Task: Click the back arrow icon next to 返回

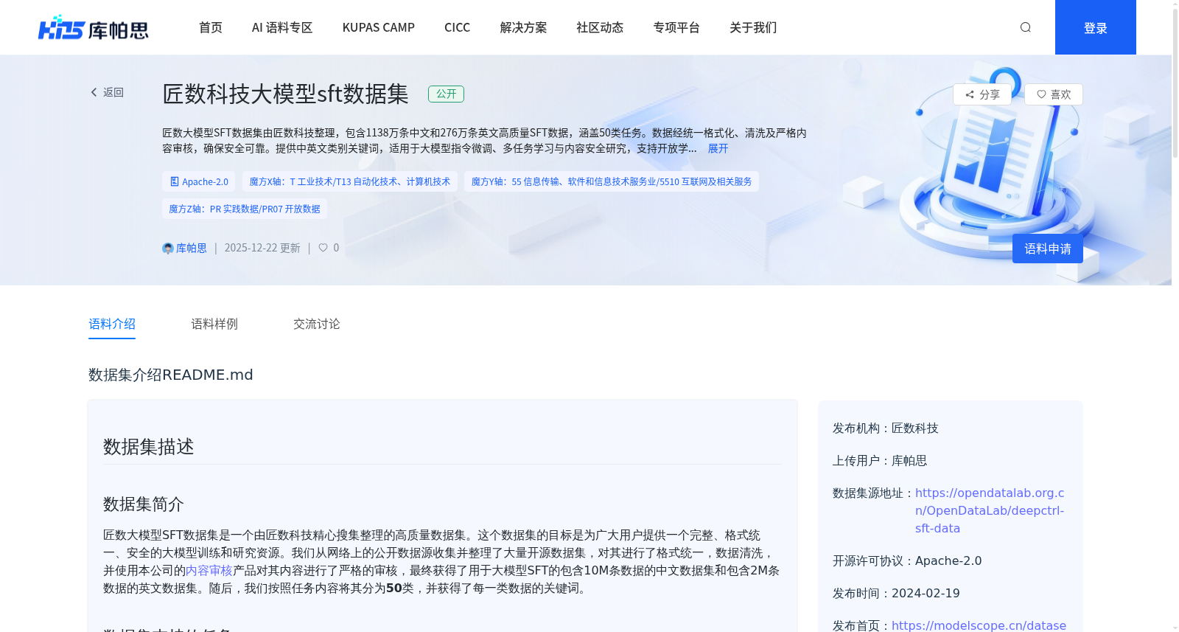Action: pyautogui.click(x=94, y=92)
